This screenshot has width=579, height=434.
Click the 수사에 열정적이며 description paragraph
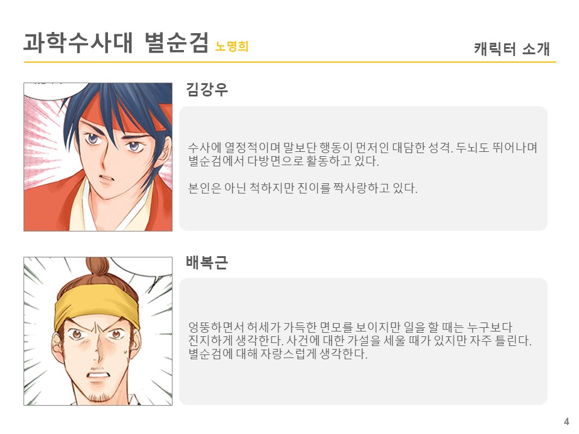click(x=362, y=154)
